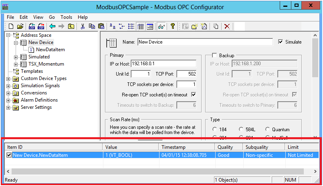This screenshot has height=186, width=323.
Task: Copy the selected item
Action: click(x=92, y=26)
